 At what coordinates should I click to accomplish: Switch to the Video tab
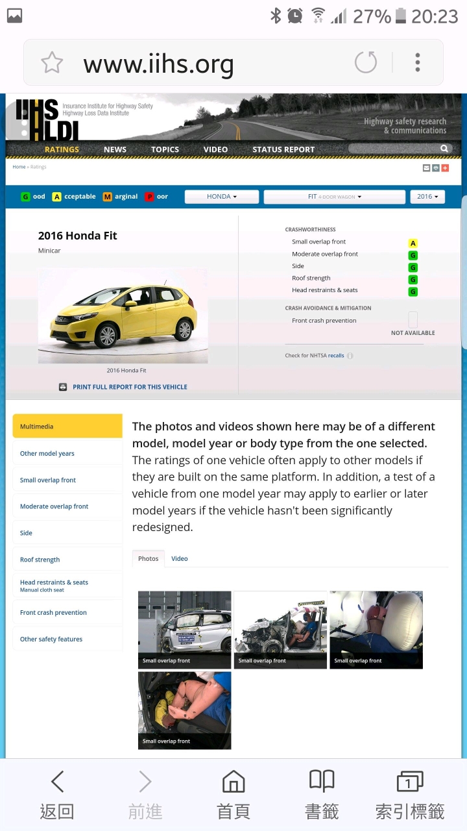[180, 558]
